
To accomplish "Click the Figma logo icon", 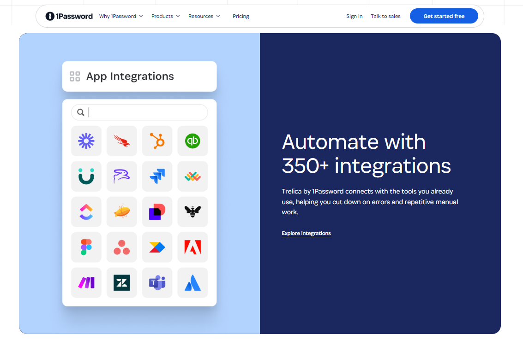I will point(86,247).
